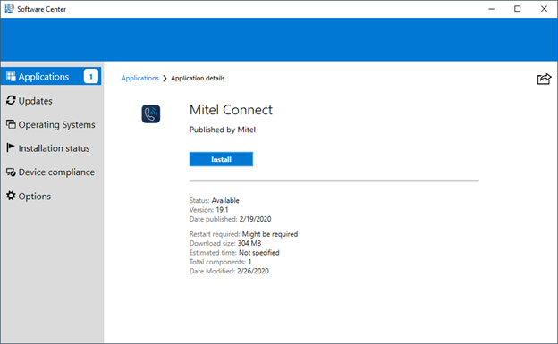Minimize the Software Center window
The width and height of the screenshot is (558, 344).
point(492,9)
